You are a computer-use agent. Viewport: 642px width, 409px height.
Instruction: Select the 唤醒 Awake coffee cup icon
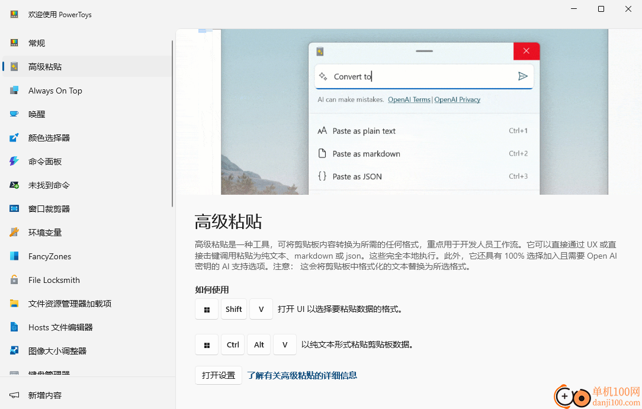tap(14, 114)
